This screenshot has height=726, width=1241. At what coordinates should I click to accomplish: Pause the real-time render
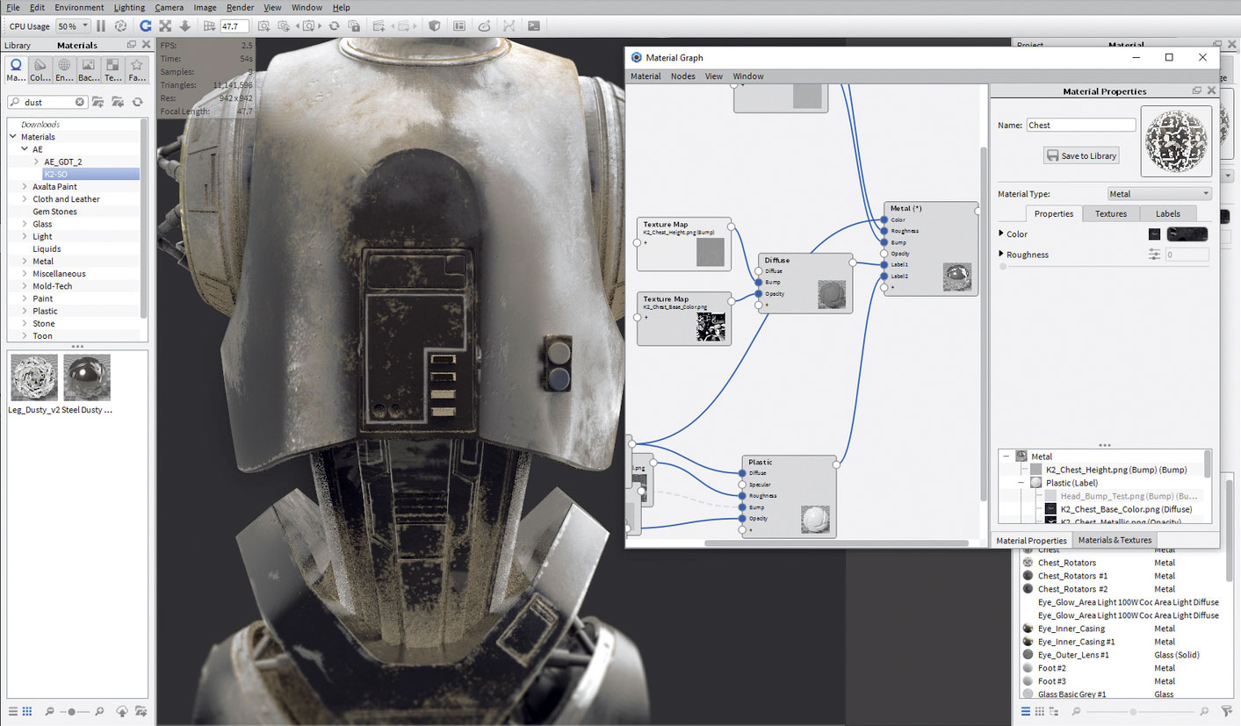101,26
